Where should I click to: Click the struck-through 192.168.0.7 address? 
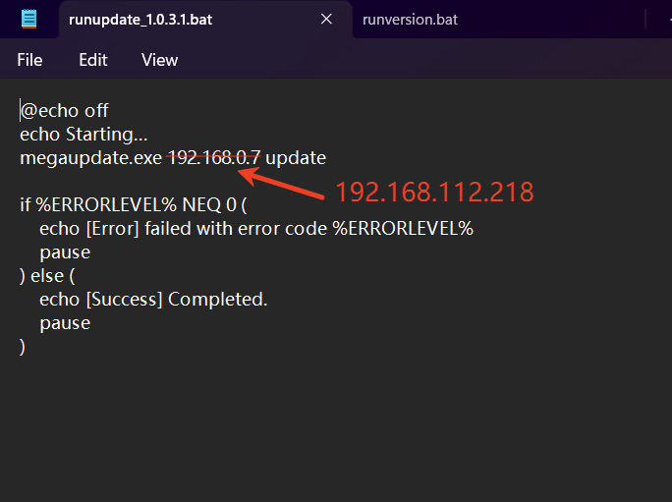[x=214, y=157]
